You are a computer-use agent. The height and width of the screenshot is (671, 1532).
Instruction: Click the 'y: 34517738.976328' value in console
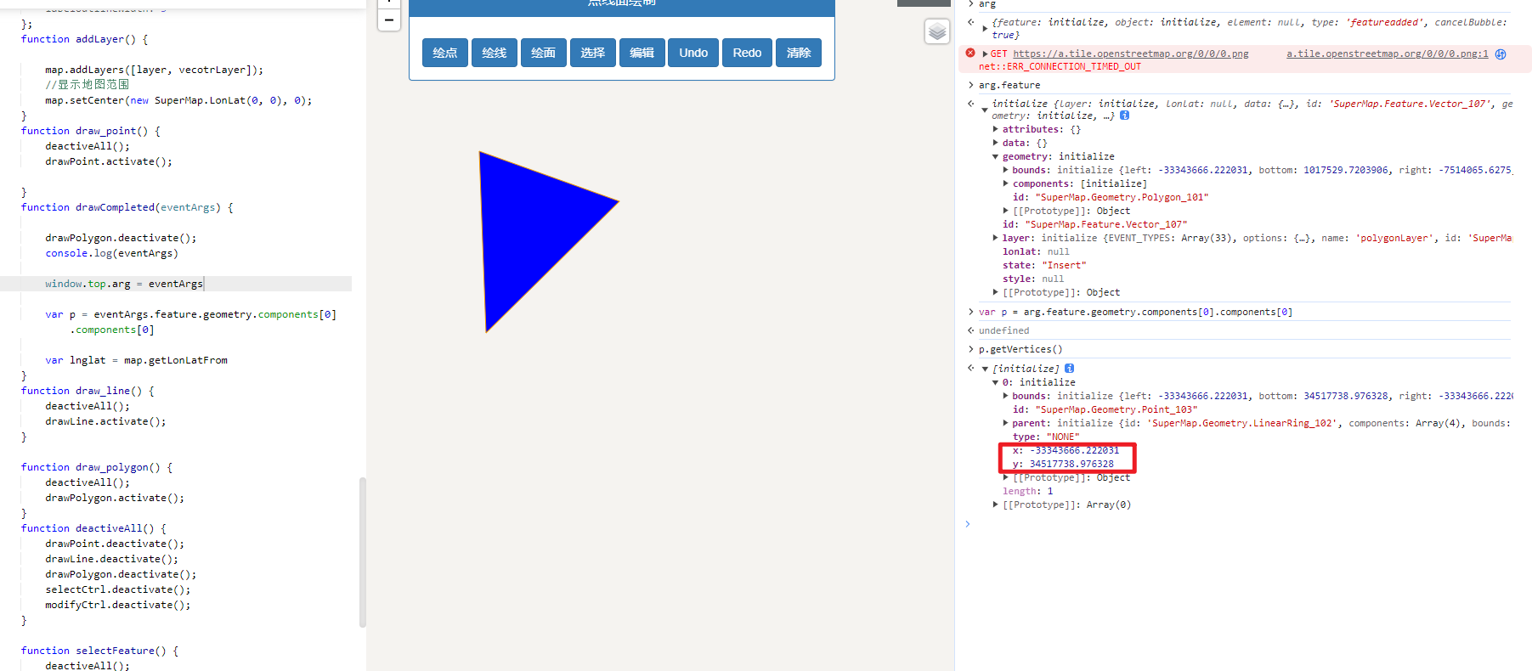click(1063, 464)
